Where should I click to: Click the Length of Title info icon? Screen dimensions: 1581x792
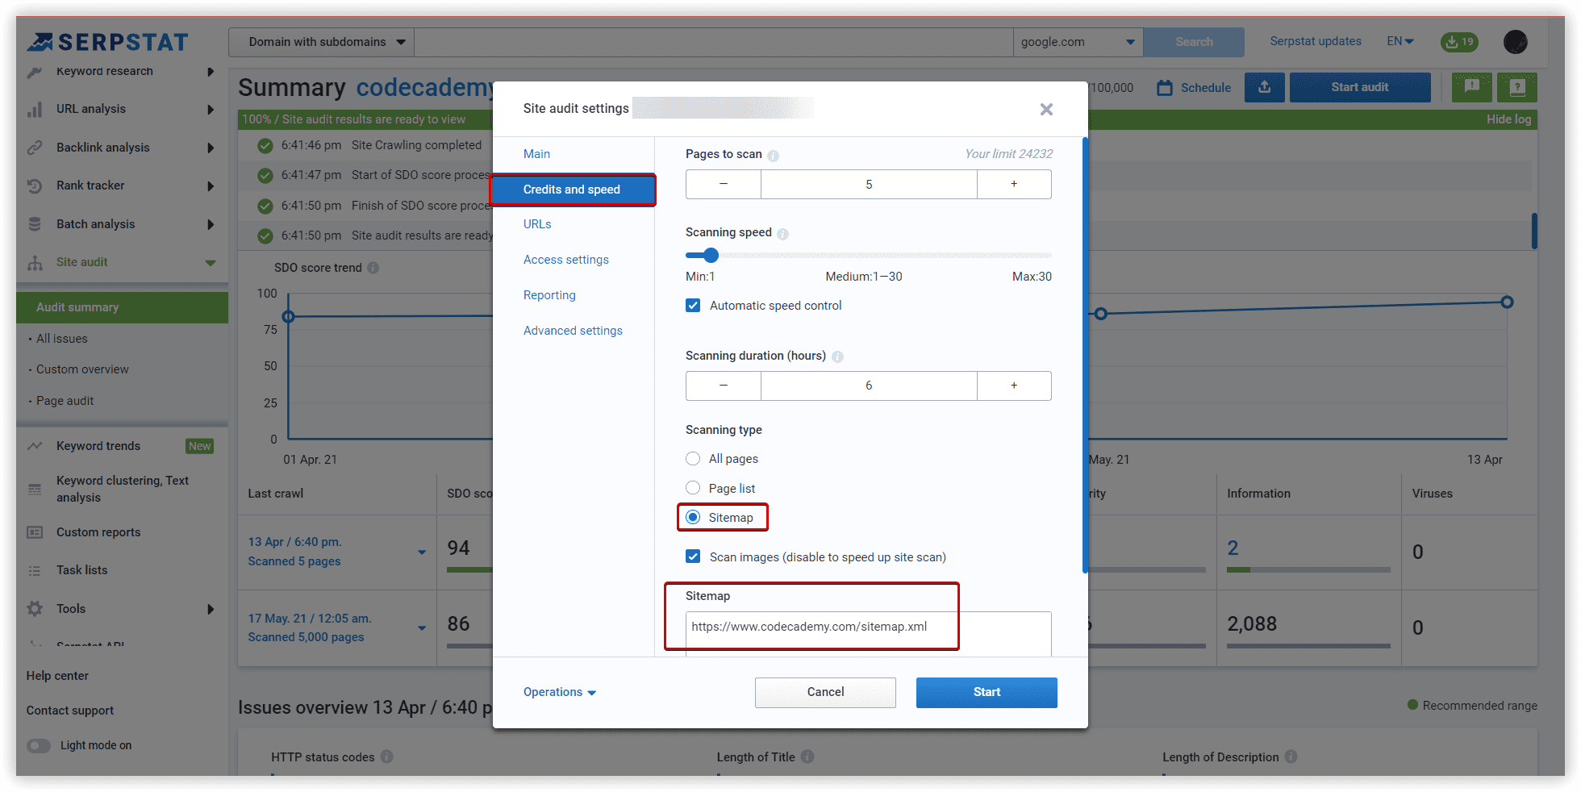tap(807, 757)
